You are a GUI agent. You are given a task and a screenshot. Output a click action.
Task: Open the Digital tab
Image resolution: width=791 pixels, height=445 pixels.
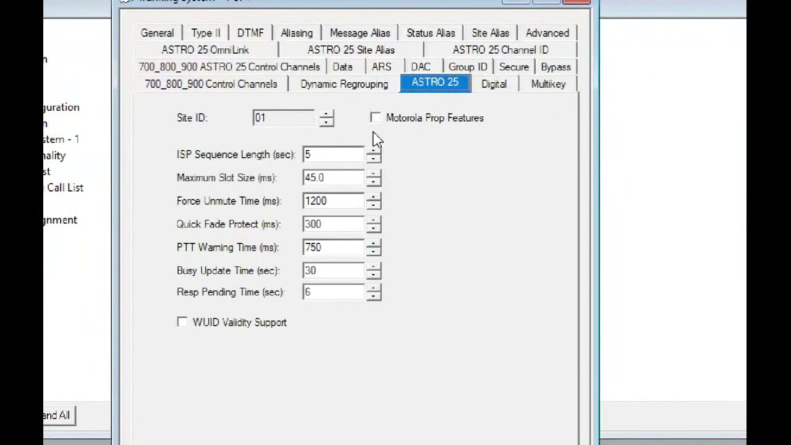494,84
